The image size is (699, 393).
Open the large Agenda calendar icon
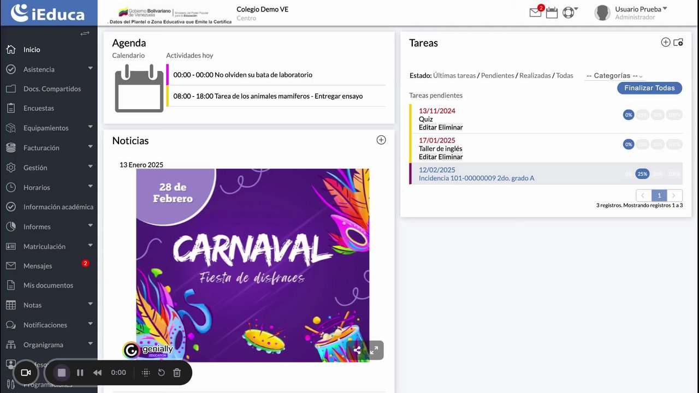(x=139, y=88)
